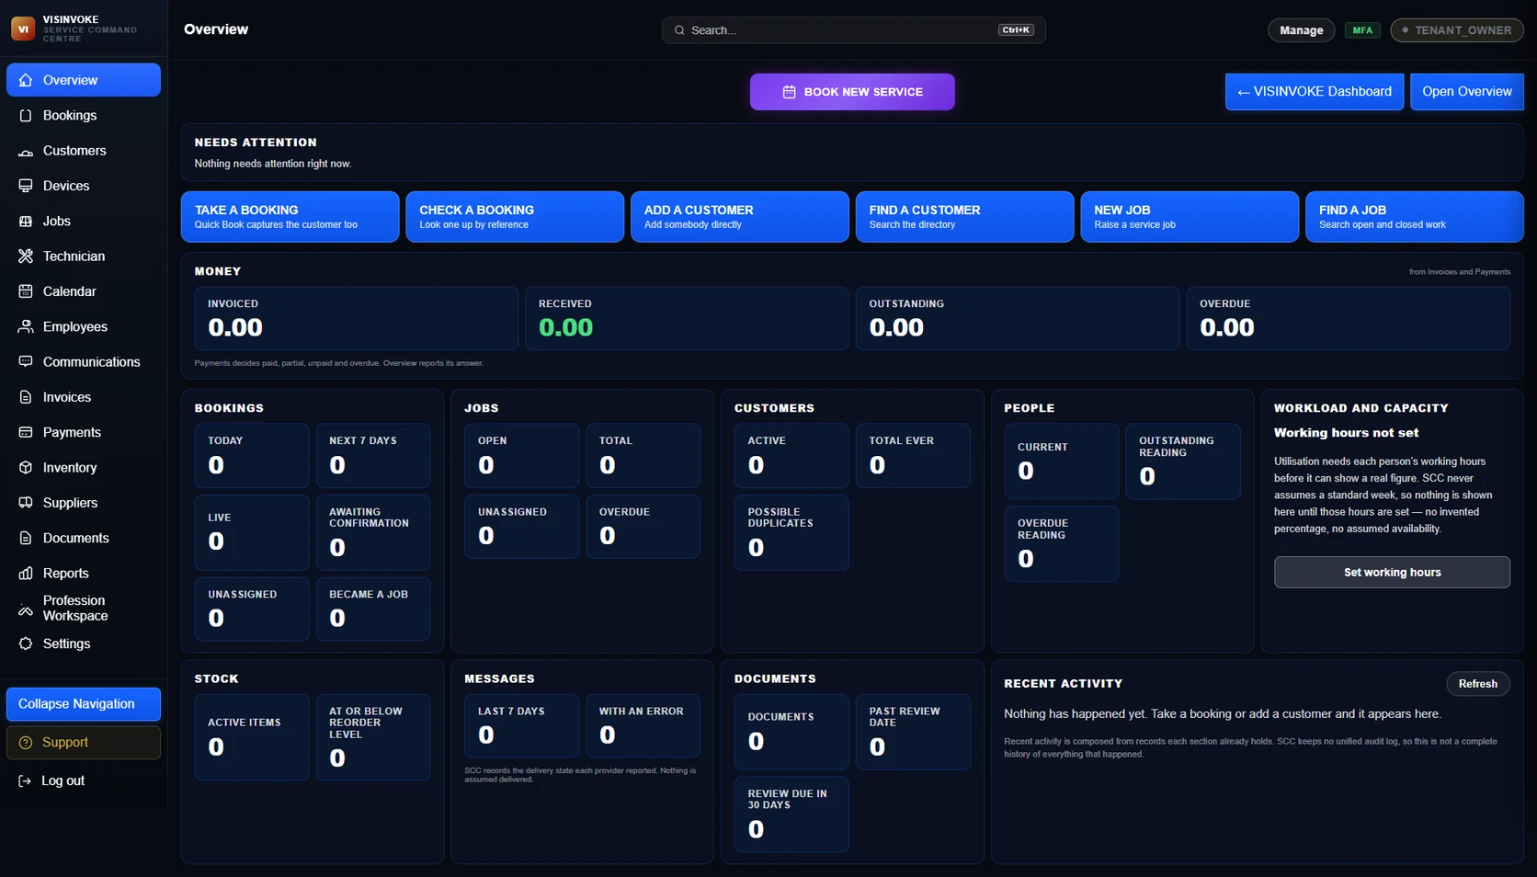Click the Awaiting Confirmation bookings card

tap(373, 532)
